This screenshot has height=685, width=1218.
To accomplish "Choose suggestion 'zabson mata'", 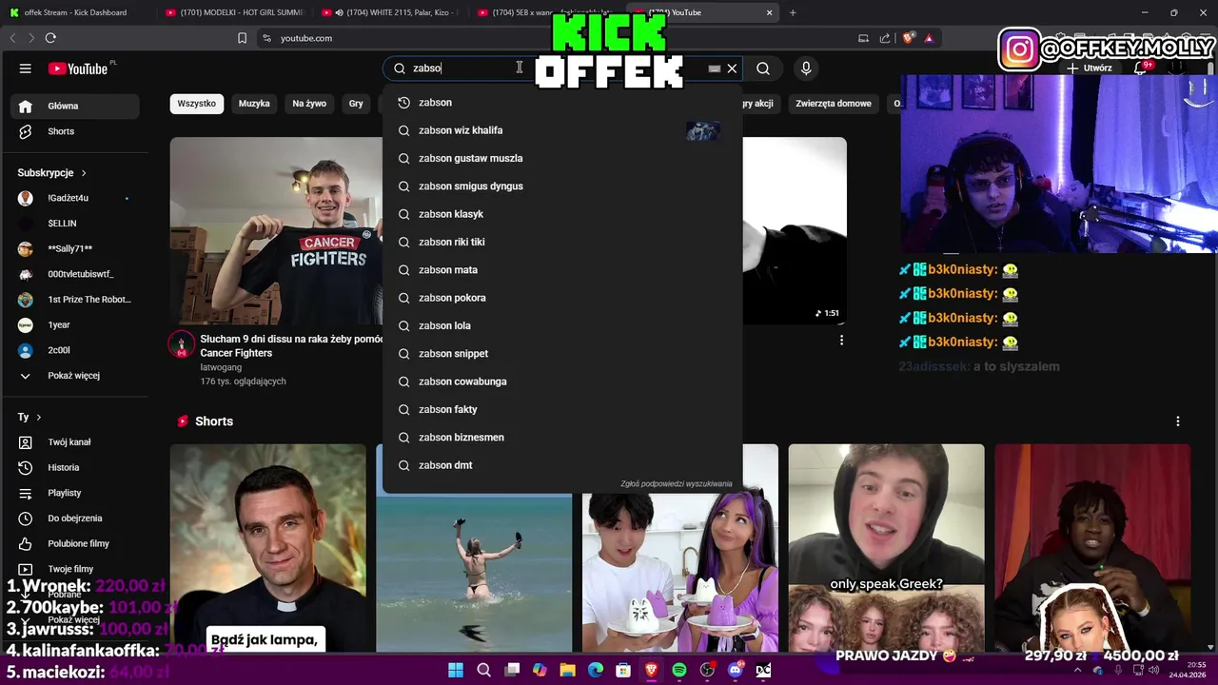I will (562, 270).
